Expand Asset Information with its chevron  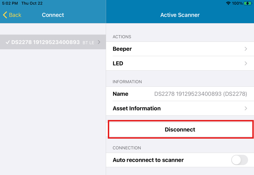point(246,108)
